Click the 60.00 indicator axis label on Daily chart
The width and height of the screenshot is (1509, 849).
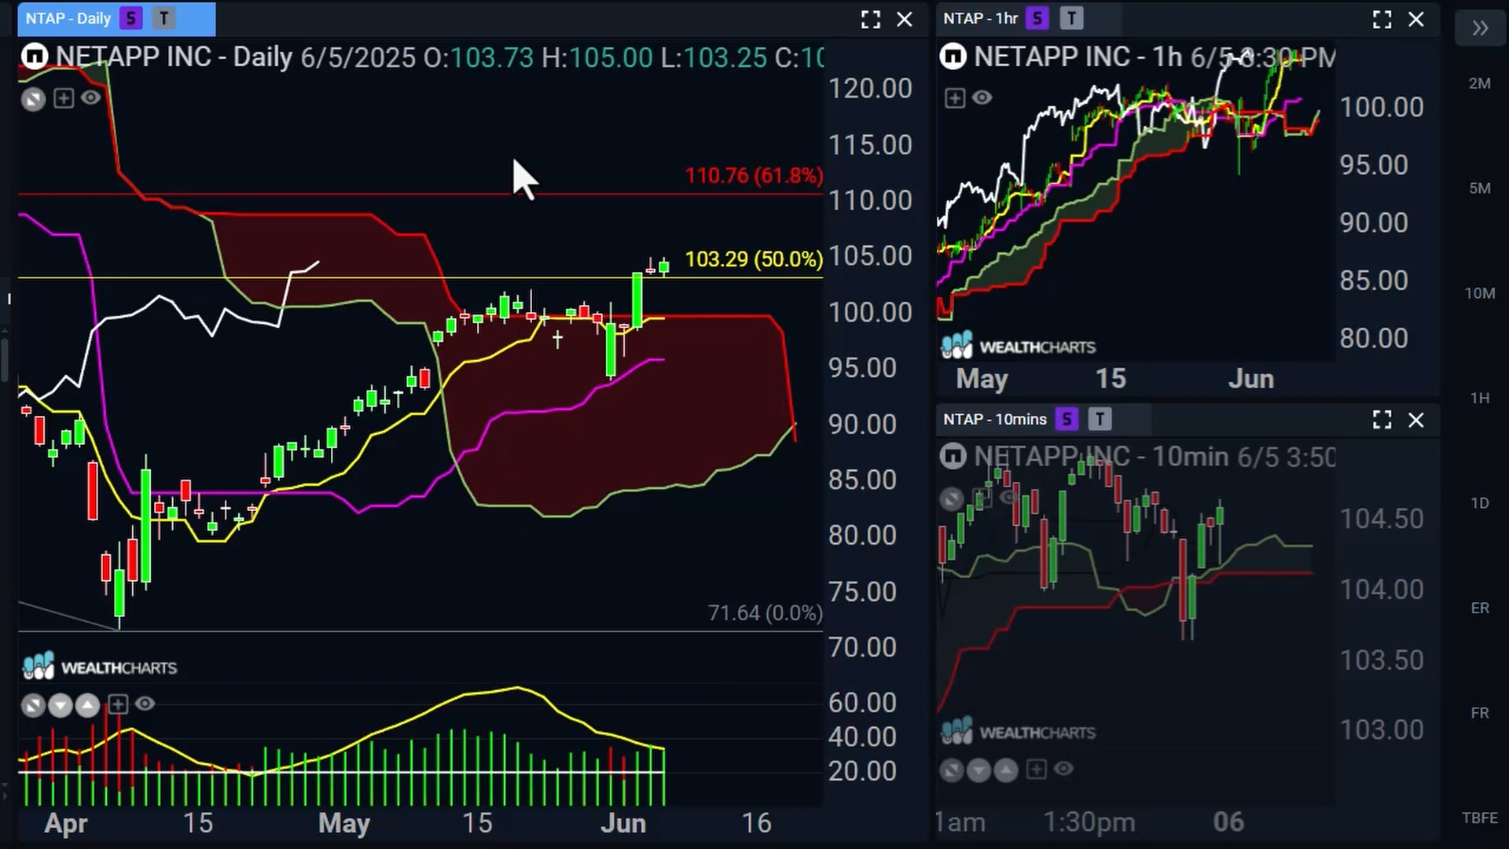pyautogui.click(x=862, y=703)
